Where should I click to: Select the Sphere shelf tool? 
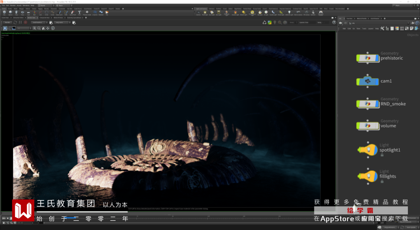pyautogui.click(x=10, y=12)
